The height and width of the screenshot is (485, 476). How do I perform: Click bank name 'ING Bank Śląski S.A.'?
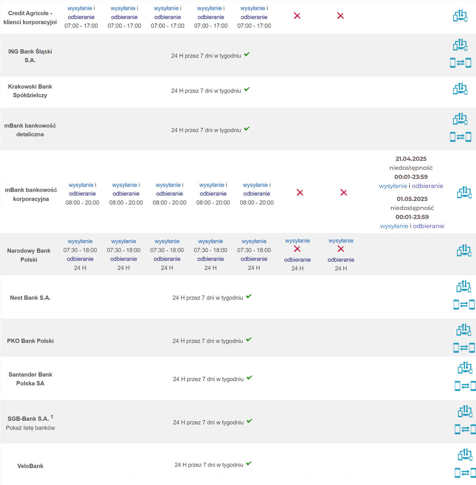coord(30,56)
